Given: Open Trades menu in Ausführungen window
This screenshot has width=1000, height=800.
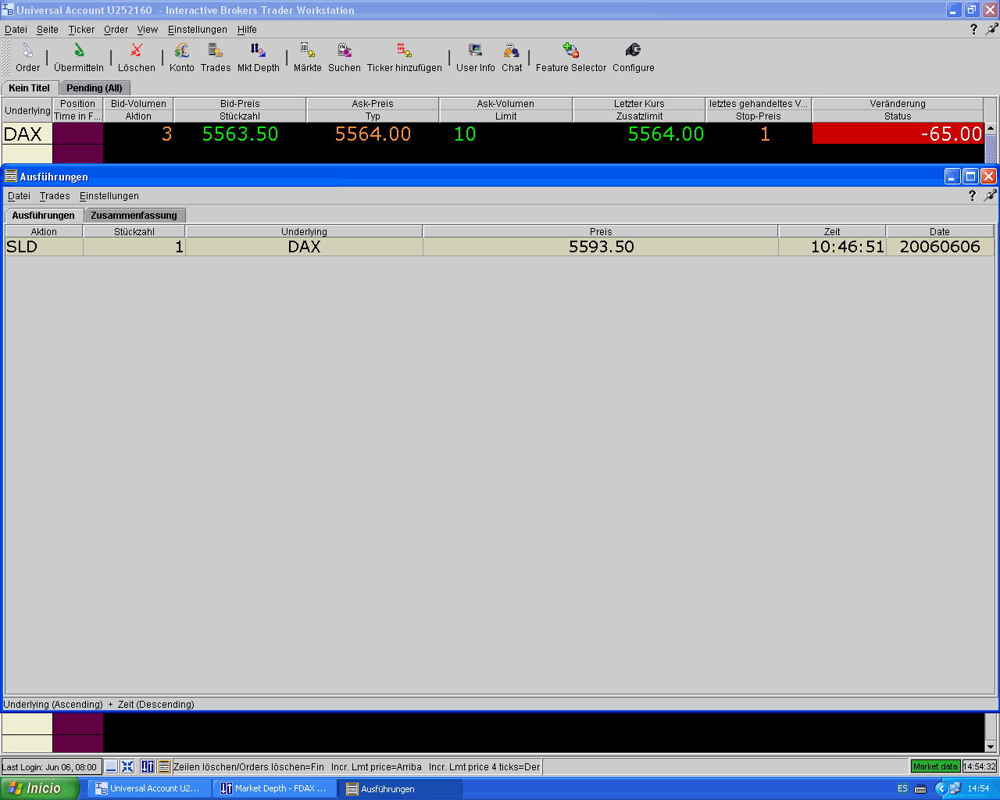Looking at the screenshot, I should (x=55, y=196).
